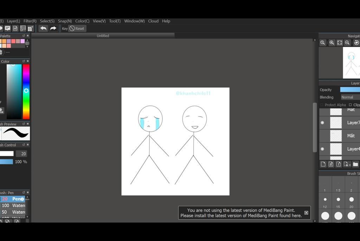Click the layer Opacity slider

pyautogui.click(x=350, y=90)
